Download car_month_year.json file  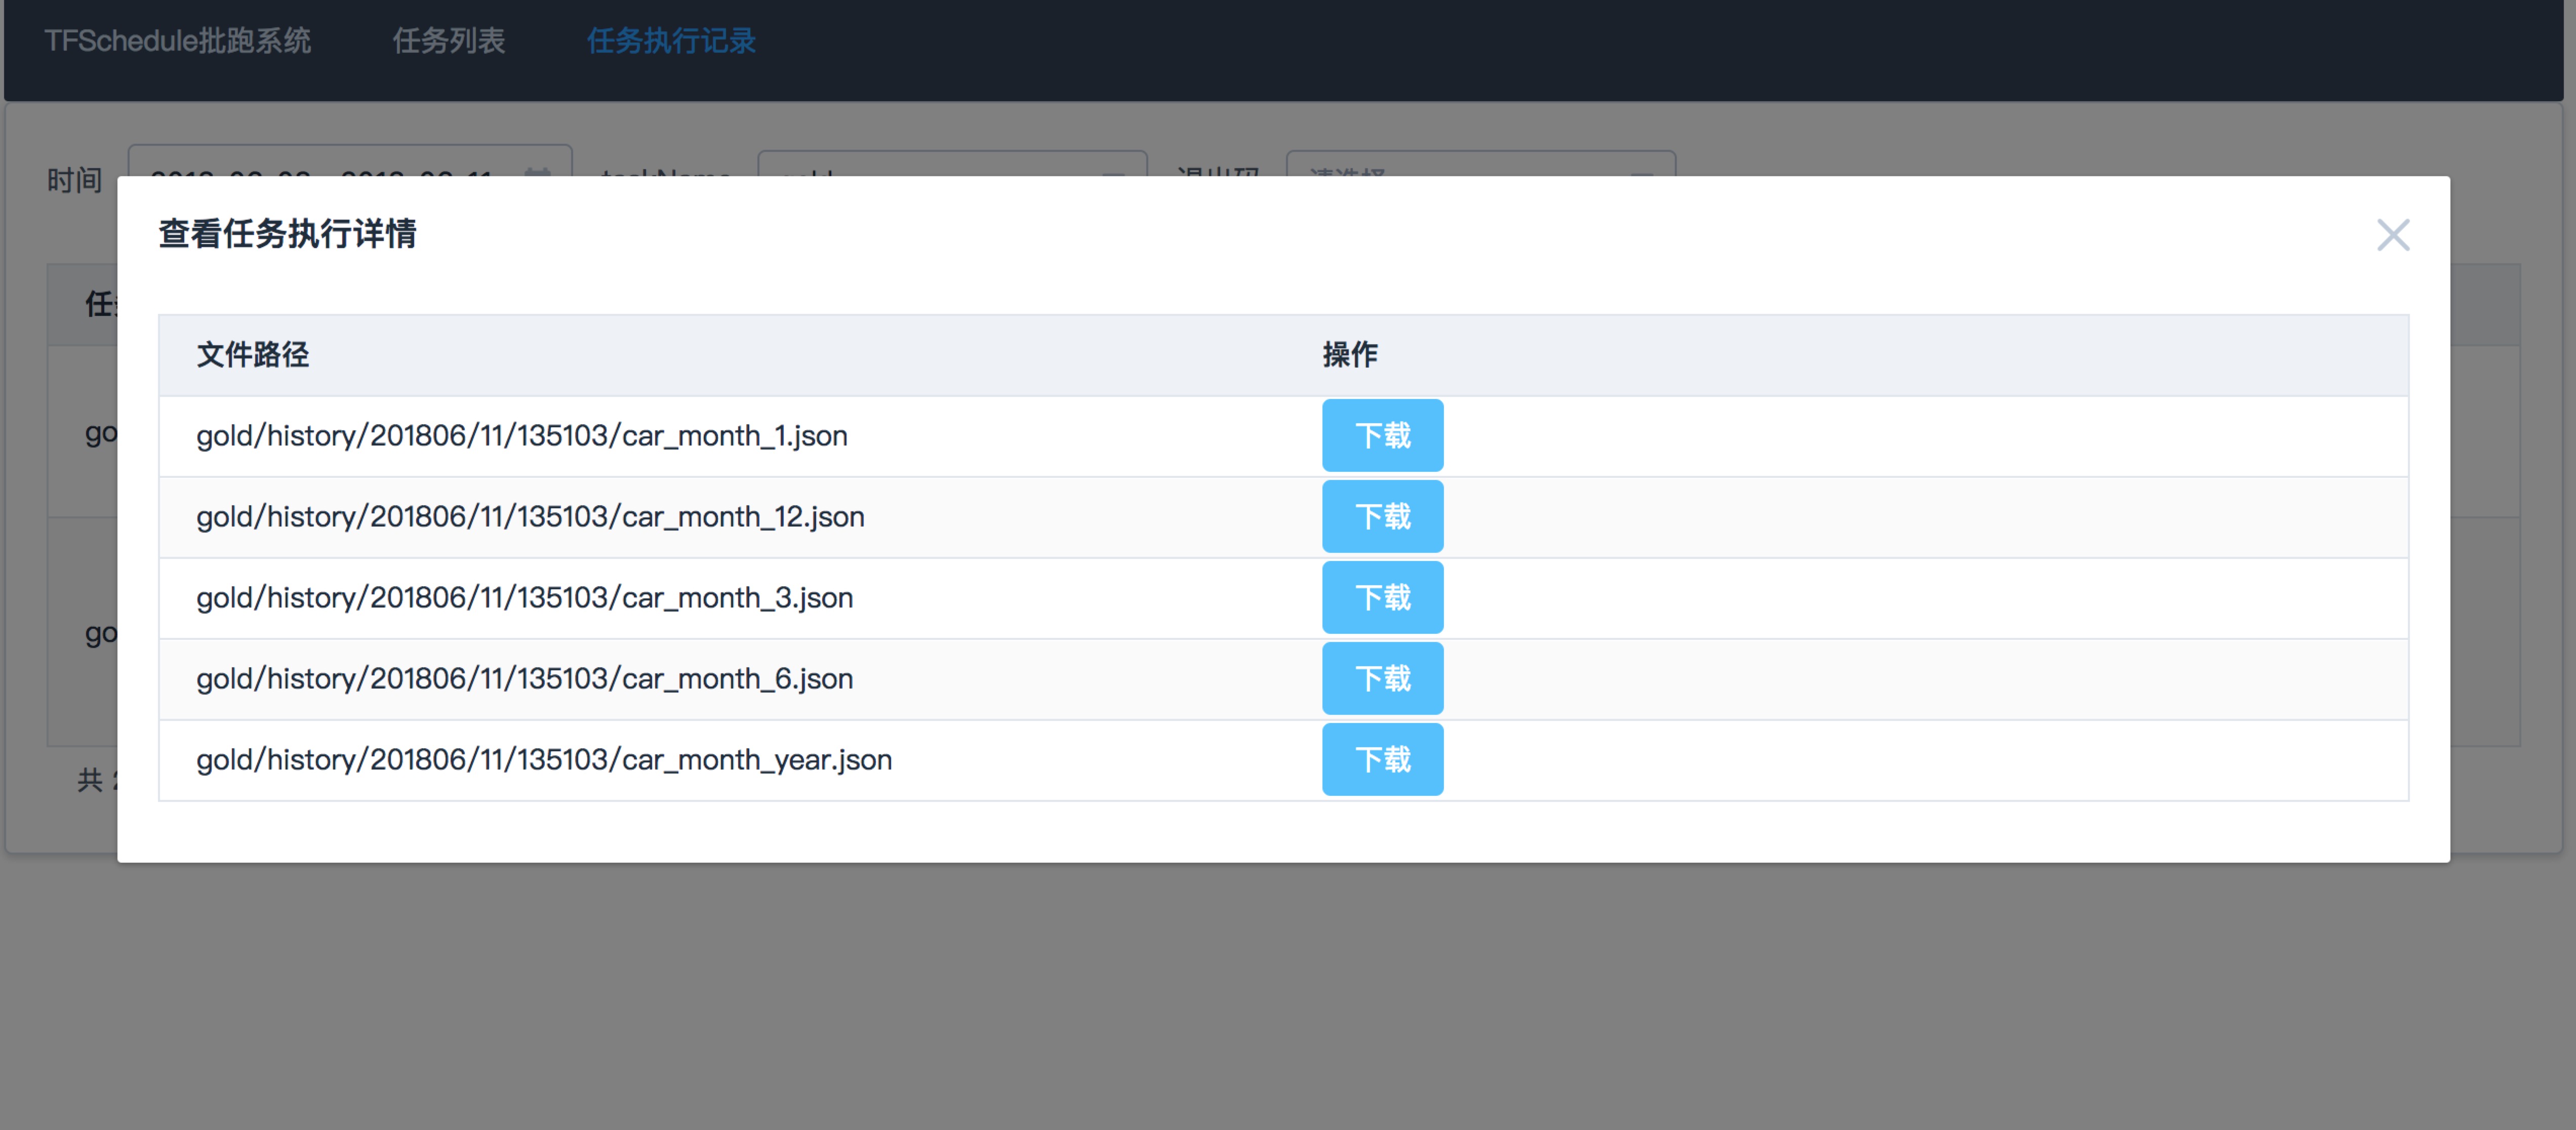1382,759
